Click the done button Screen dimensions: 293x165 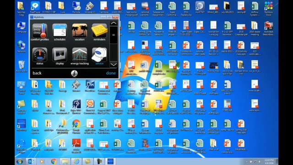pos(111,73)
